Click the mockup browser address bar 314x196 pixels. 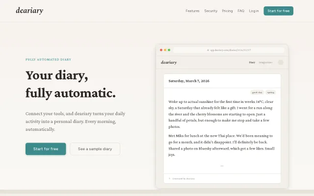[x=229, y=50]
